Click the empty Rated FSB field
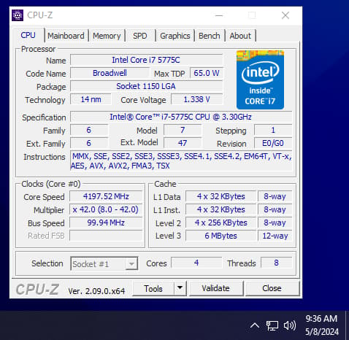Screen dimensions: 349x340 coord(106,236)
